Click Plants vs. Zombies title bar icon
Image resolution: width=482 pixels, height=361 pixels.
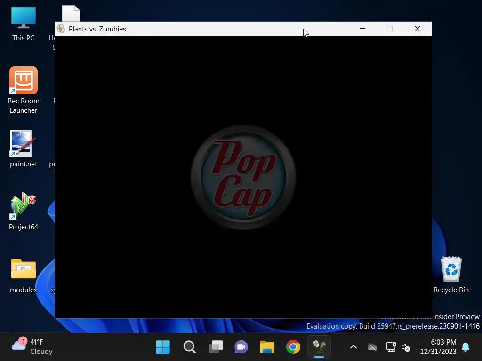point(61,29)
